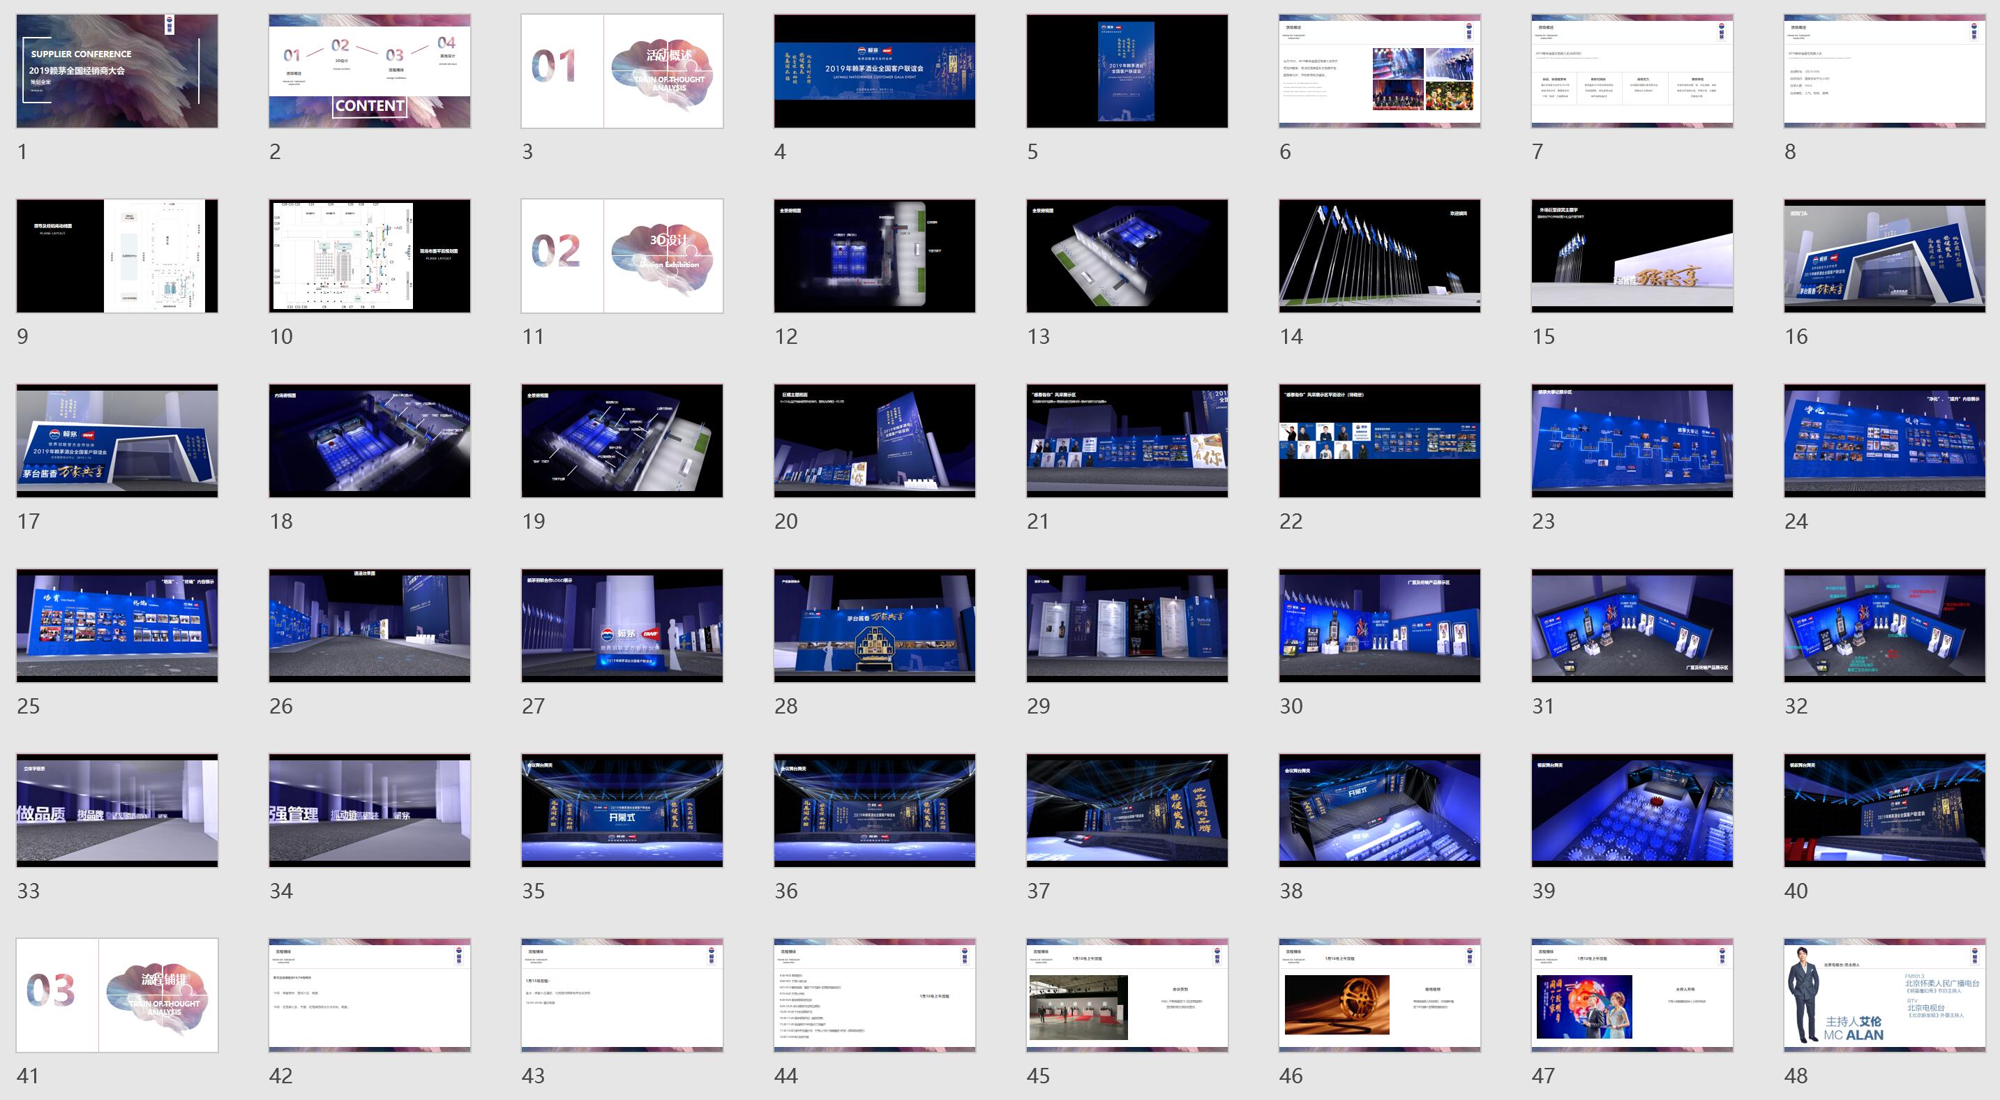This screenshot has height=1100, width=2000.
Task: Select slide 13 aerial hall render
Action: [1127, 255]
